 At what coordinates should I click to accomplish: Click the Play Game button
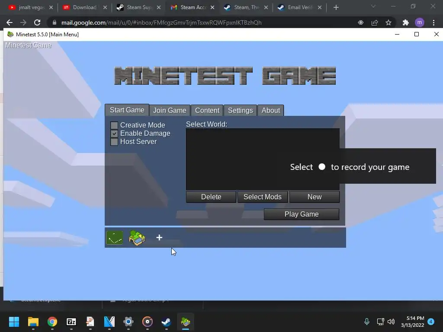(x=302, y=214)
